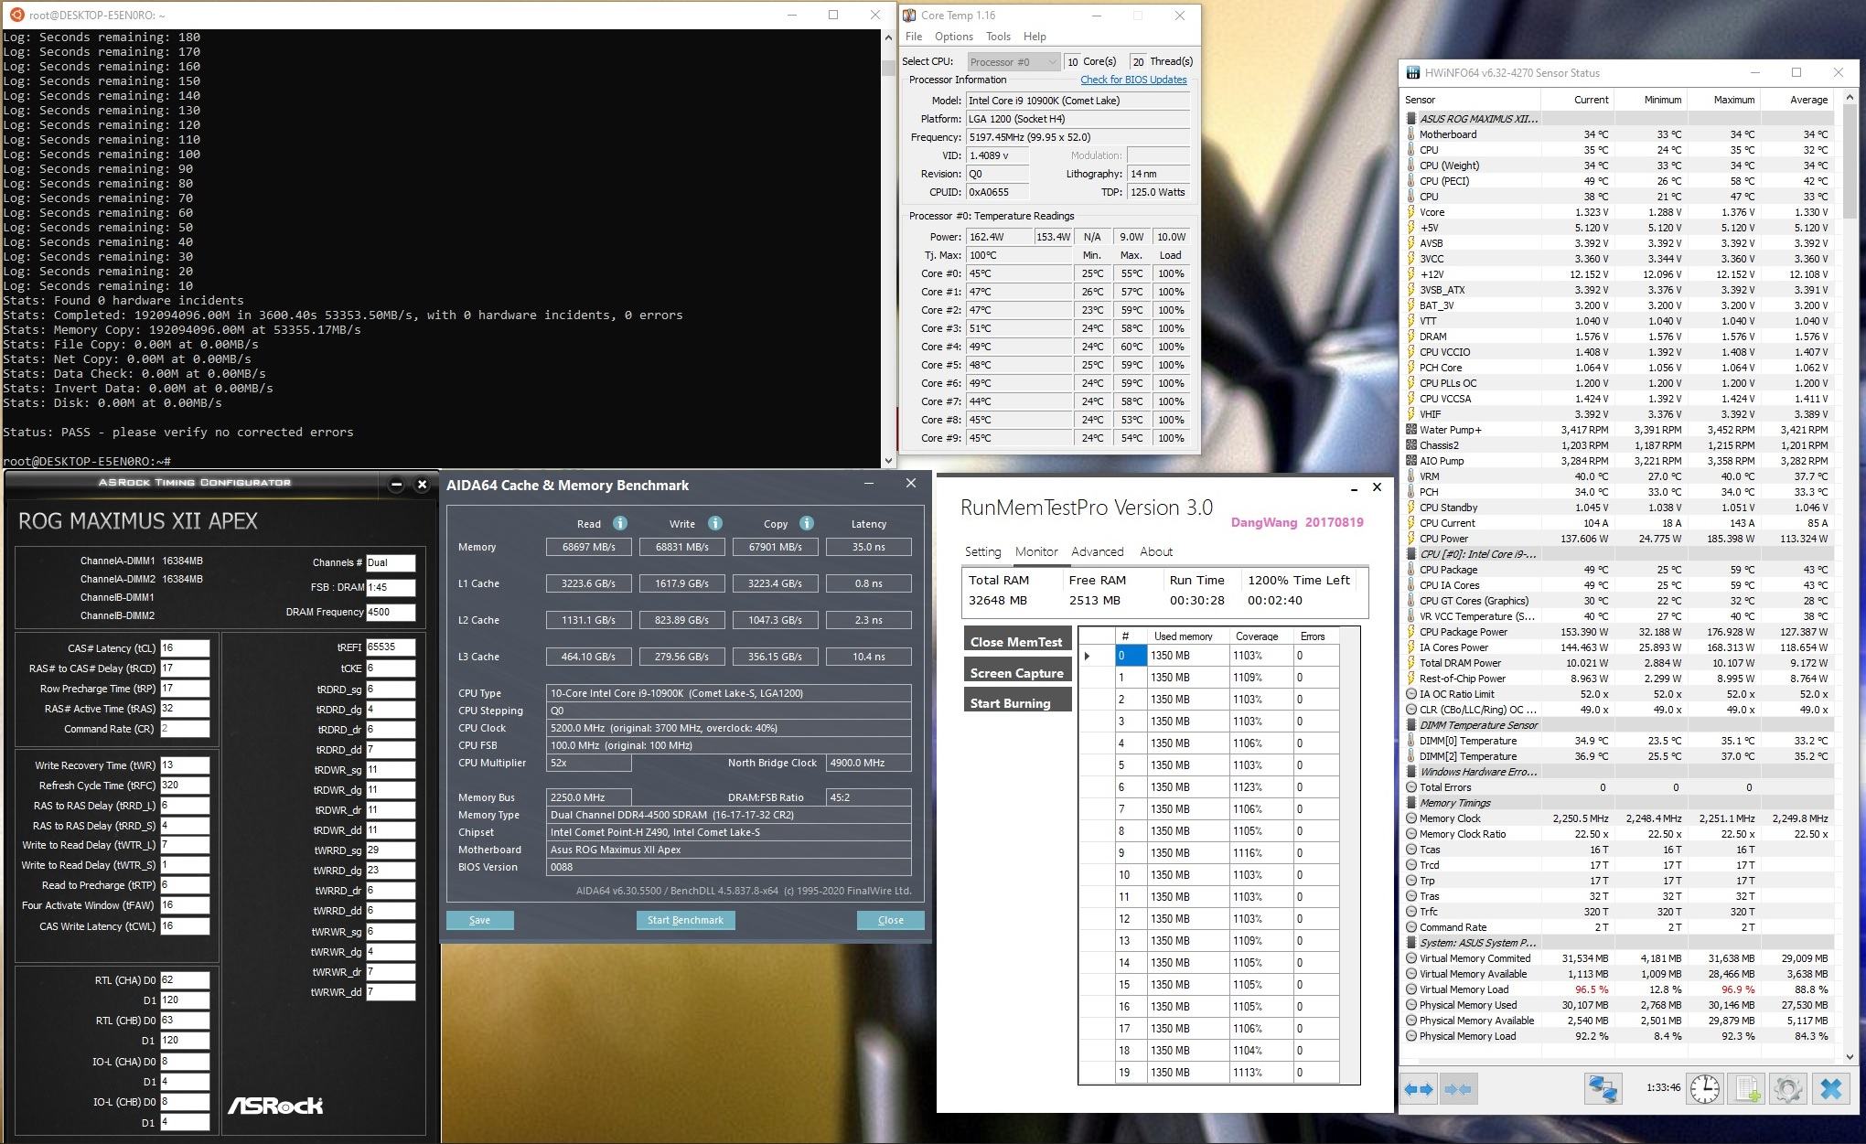This screenshot has width=1866, height=1144.
Task: Open the Select CPU Processor #0 dropdown
Action: tap(1013, 61)
